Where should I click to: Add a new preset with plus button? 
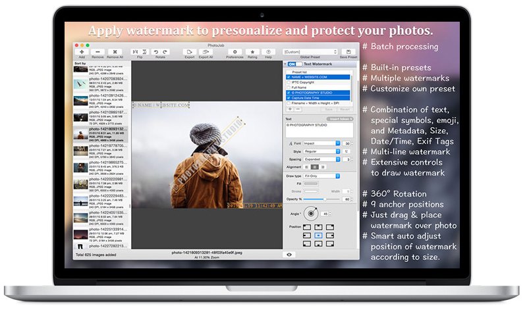pyautogui.click(x=290, y=109)
